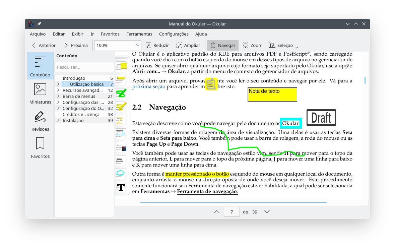Viewport: 395px width, 250px height.
Task: Click the yellow Nota de texto box
Action: click(272, 95)
